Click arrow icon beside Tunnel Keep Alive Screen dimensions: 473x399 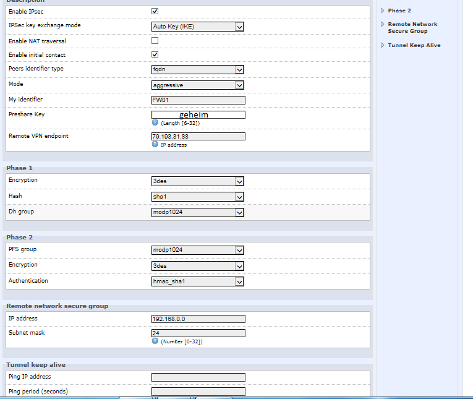point(383,45)
